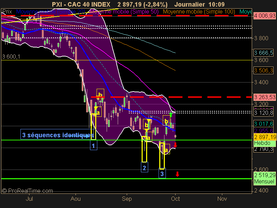Screen dimensions: 277x208
Task: Click the PXI - CAC 40 INDEX title
Action: coord(81,4)
